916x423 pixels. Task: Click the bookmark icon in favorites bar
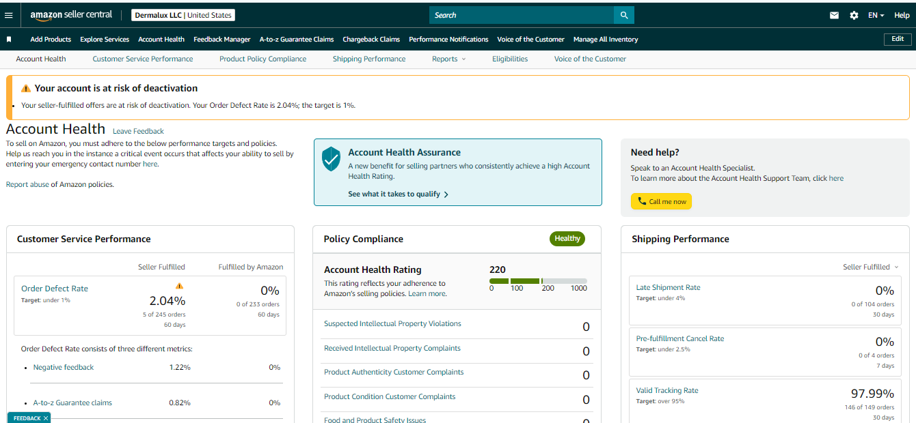tap(9, 40)
